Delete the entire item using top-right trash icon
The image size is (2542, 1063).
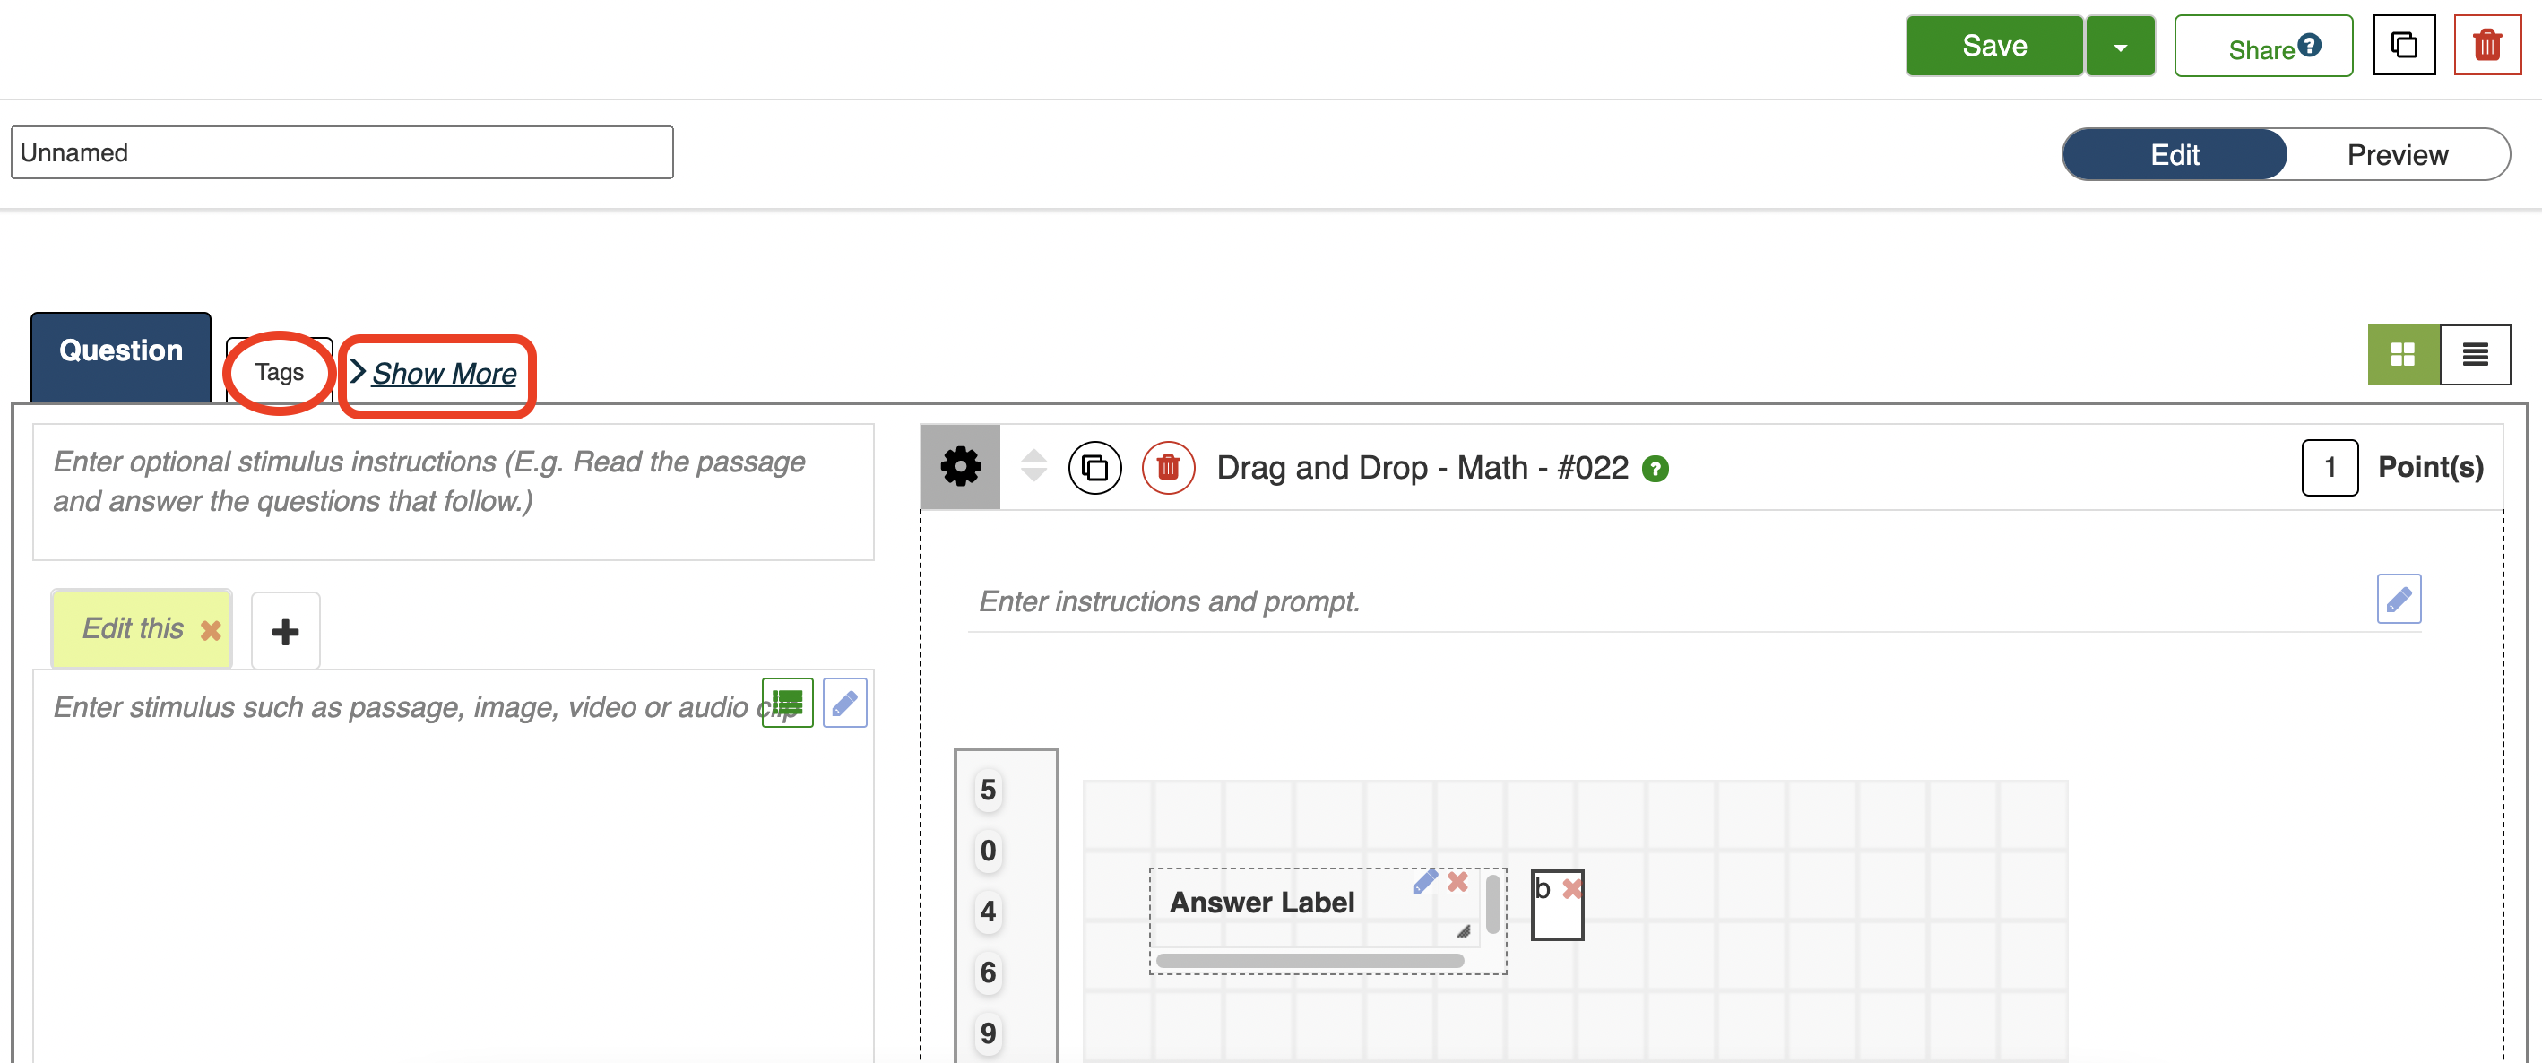coord(2486,46)
